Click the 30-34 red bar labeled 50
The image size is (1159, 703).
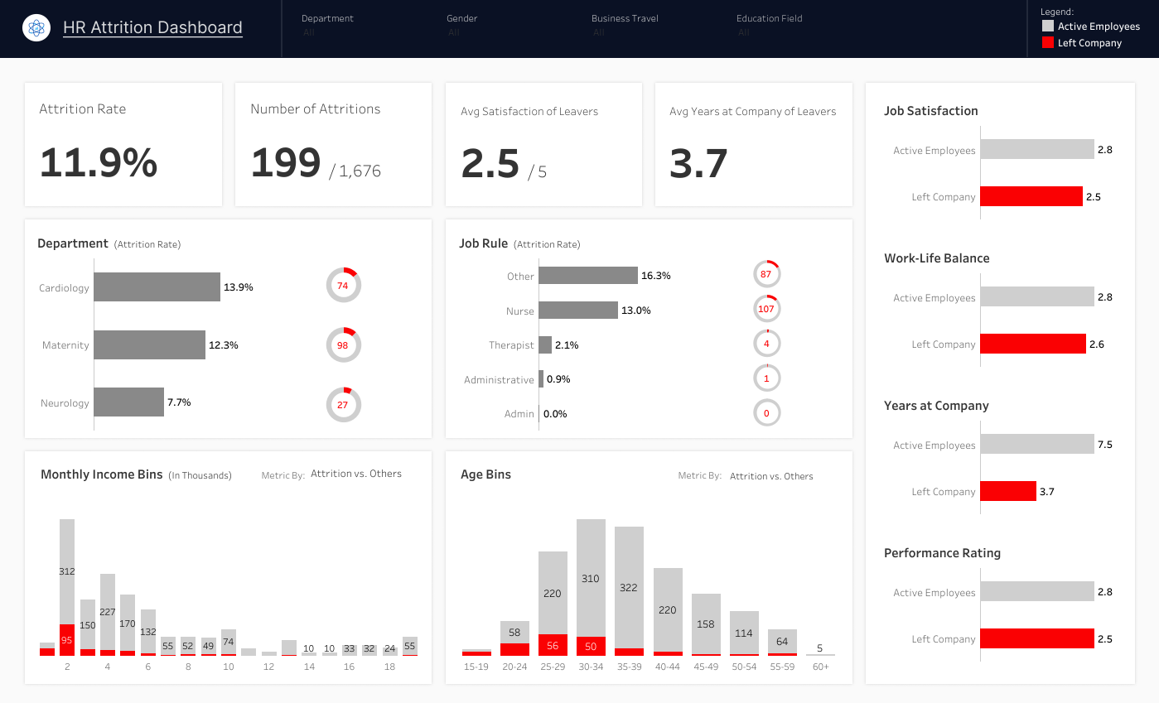tap(591, 646)
